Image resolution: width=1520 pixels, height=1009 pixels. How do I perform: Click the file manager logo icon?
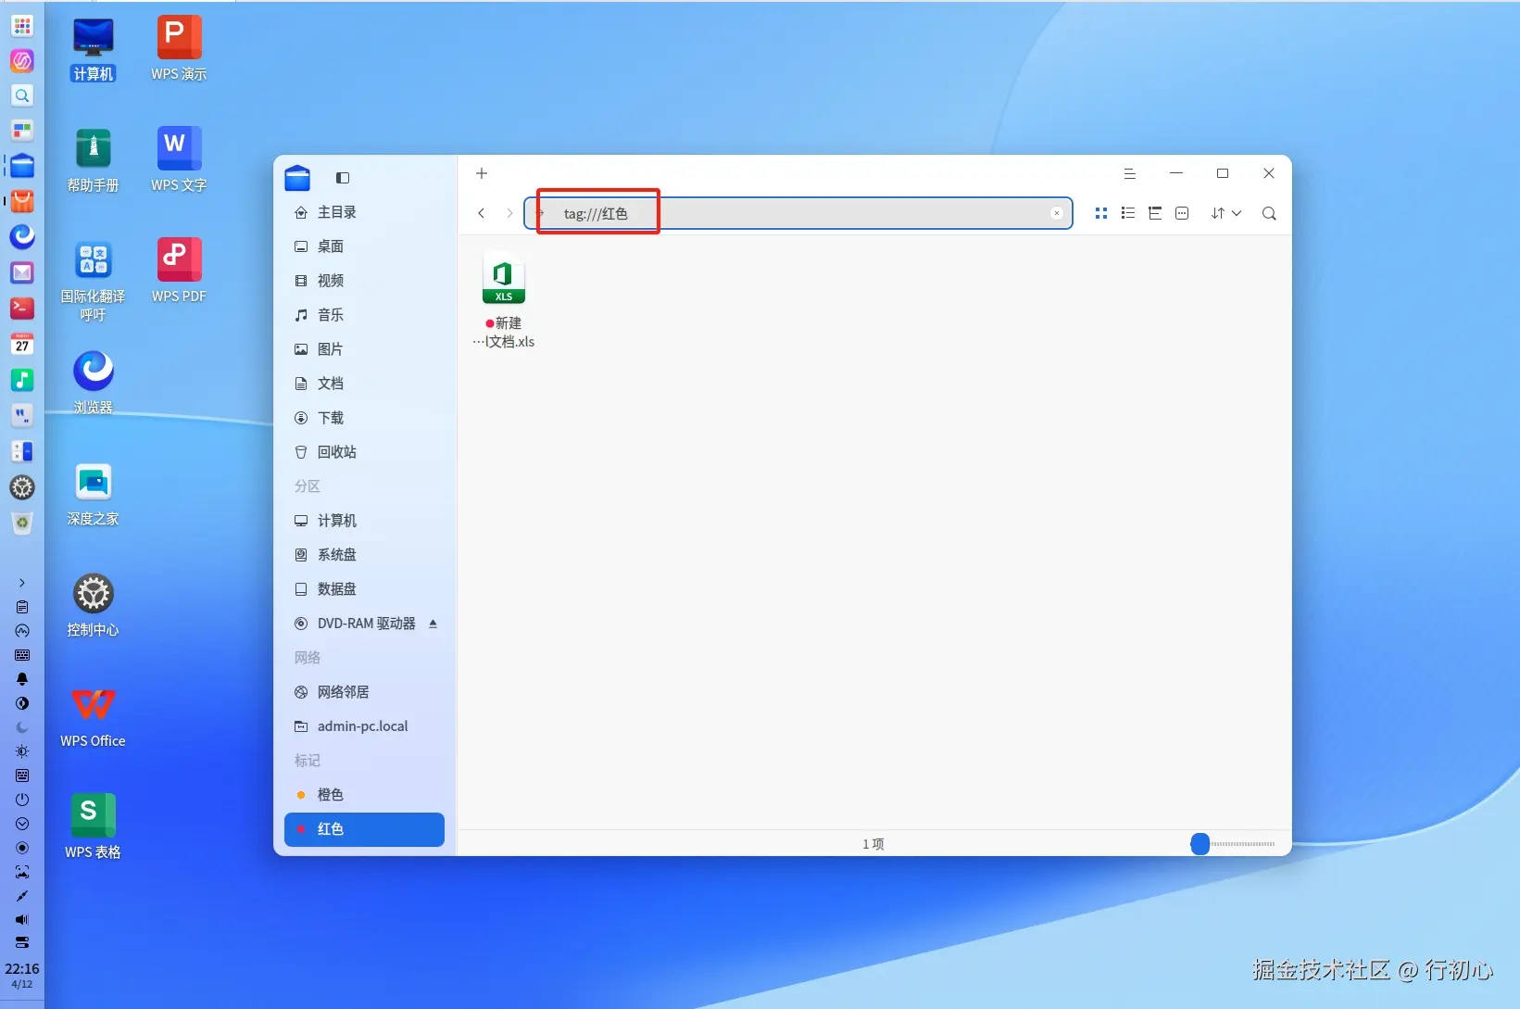pos(297,177)
